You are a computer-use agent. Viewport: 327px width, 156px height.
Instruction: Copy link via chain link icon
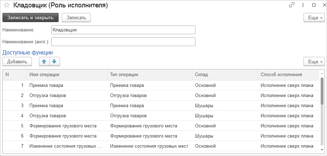tap(292, 5)
